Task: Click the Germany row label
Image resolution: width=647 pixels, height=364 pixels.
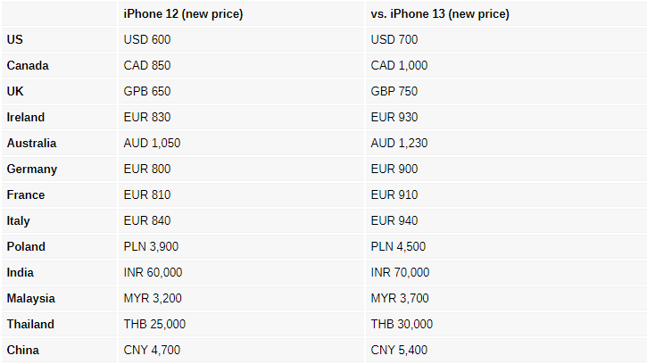Action: point(32,170)
